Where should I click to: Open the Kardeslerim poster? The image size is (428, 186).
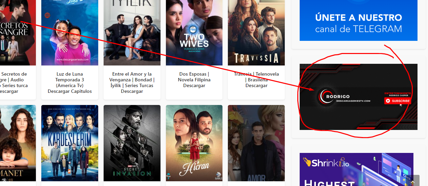point(70,143)
